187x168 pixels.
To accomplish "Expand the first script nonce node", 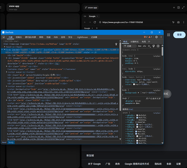I will 6,72.
